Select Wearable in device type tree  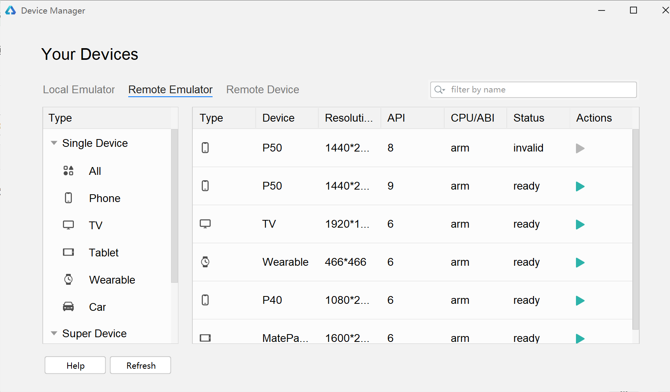pos(112,280)
